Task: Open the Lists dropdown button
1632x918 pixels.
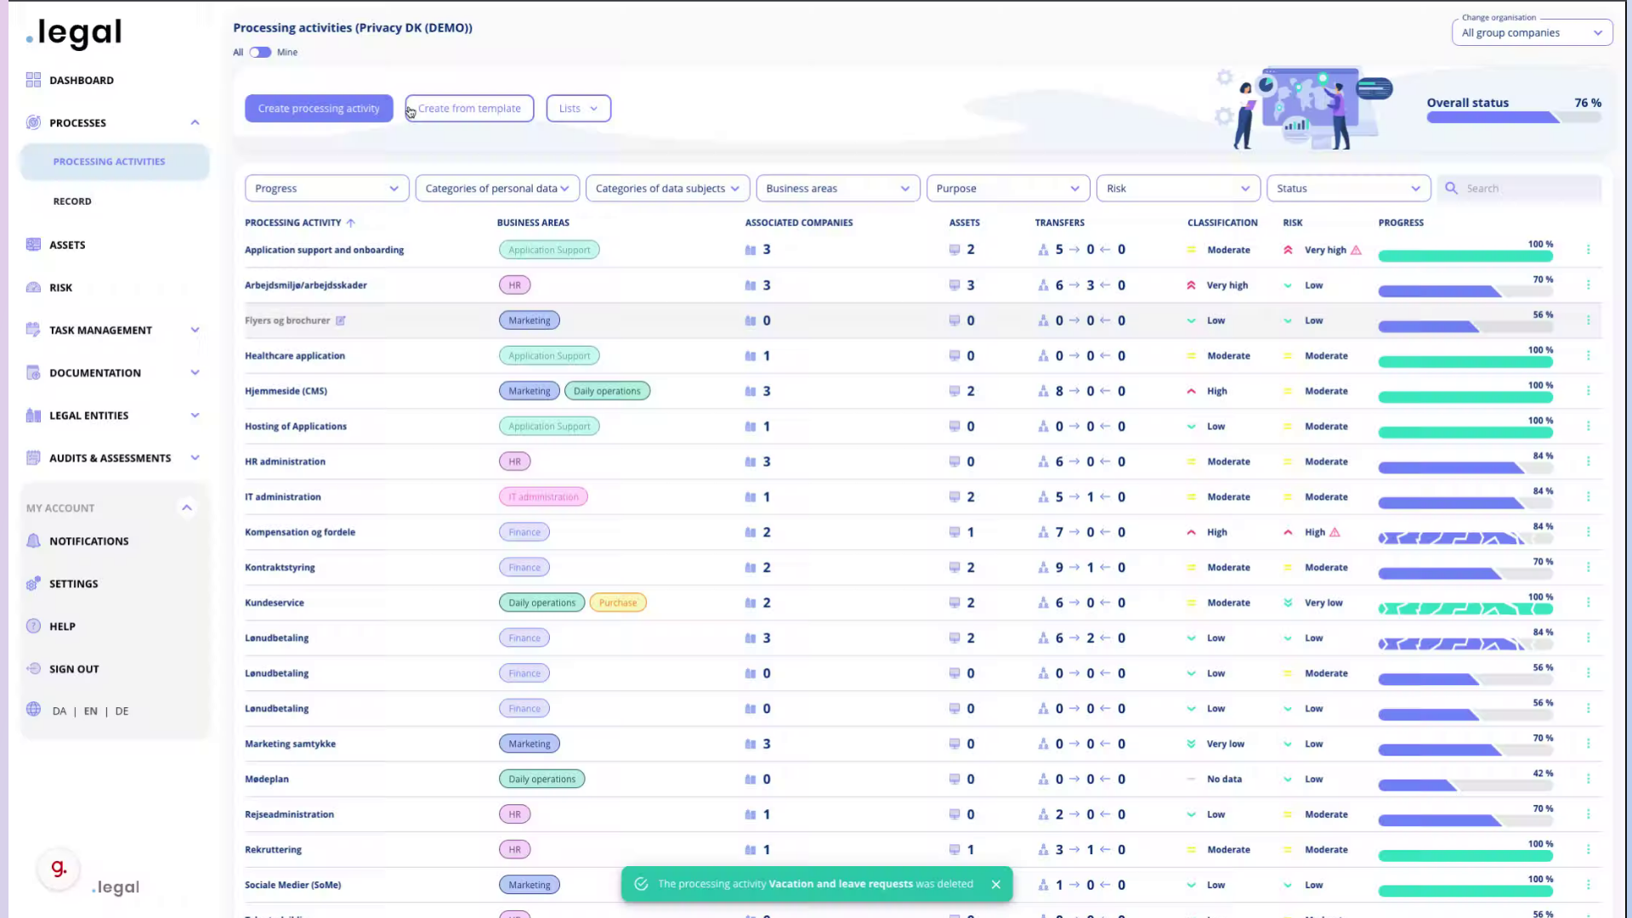Action: point(578,108)
